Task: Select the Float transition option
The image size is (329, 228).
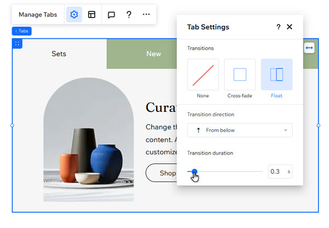Action: coord(277,75)
